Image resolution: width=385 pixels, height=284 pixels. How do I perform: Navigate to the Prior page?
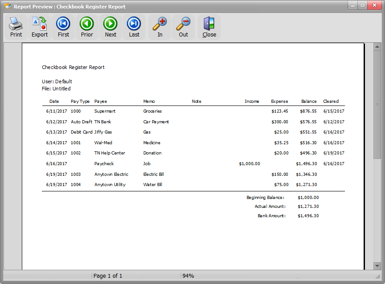(x=87, y=27)
